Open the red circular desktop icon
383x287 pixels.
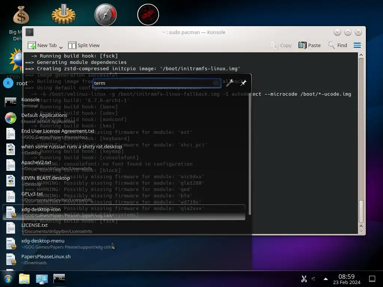coord(148,15)
